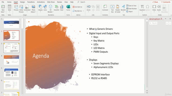This screenshot has height=96, width=172.
Task: Move animation up with arrow button
Action: pyautogui.click(x=167, y=23)
